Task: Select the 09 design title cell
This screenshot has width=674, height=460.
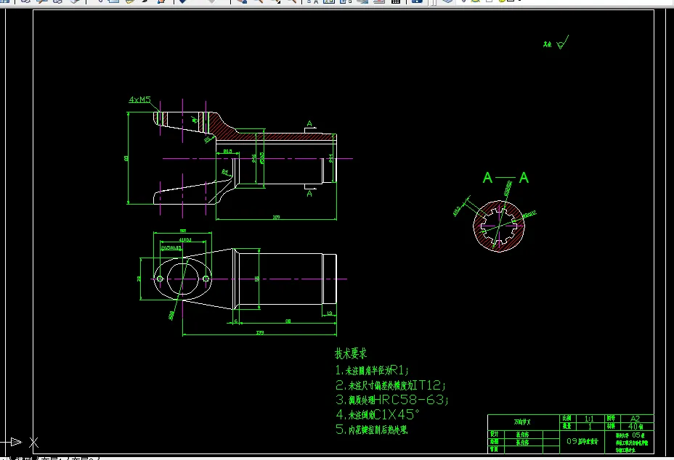Action: [582, 441]
